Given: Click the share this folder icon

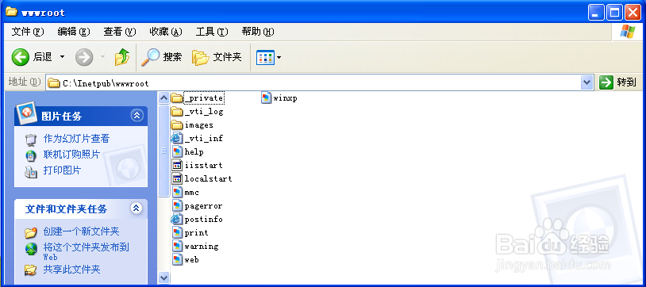Looking at the screenshot, I should click(x=31, y=270).
